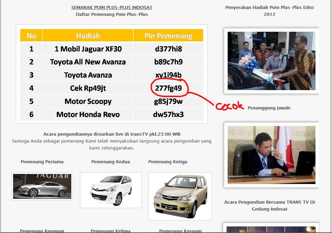Select the 'Daftar Pemenang Poin Plus-Plus' subtitle
The width and height of the screenshot is (332, 233).
[x=112, y=14]
